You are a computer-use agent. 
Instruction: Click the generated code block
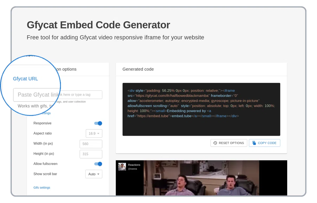tap(201, 109)
